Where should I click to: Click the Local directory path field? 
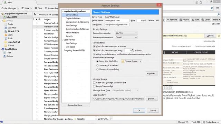click(118, 99)
